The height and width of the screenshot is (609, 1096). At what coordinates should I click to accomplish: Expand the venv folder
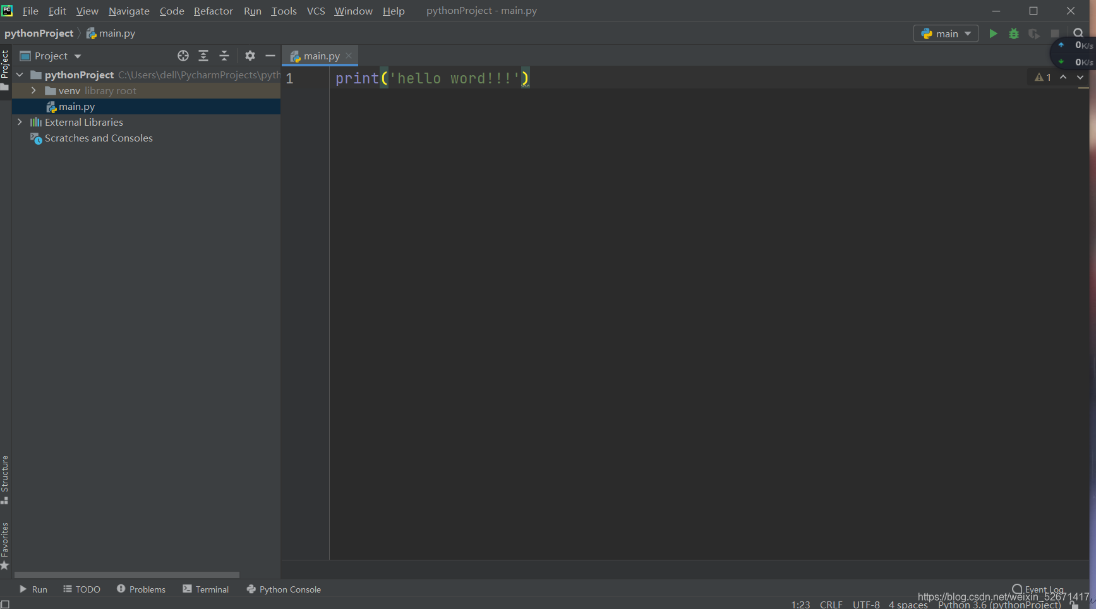click(x=33, y=90)
